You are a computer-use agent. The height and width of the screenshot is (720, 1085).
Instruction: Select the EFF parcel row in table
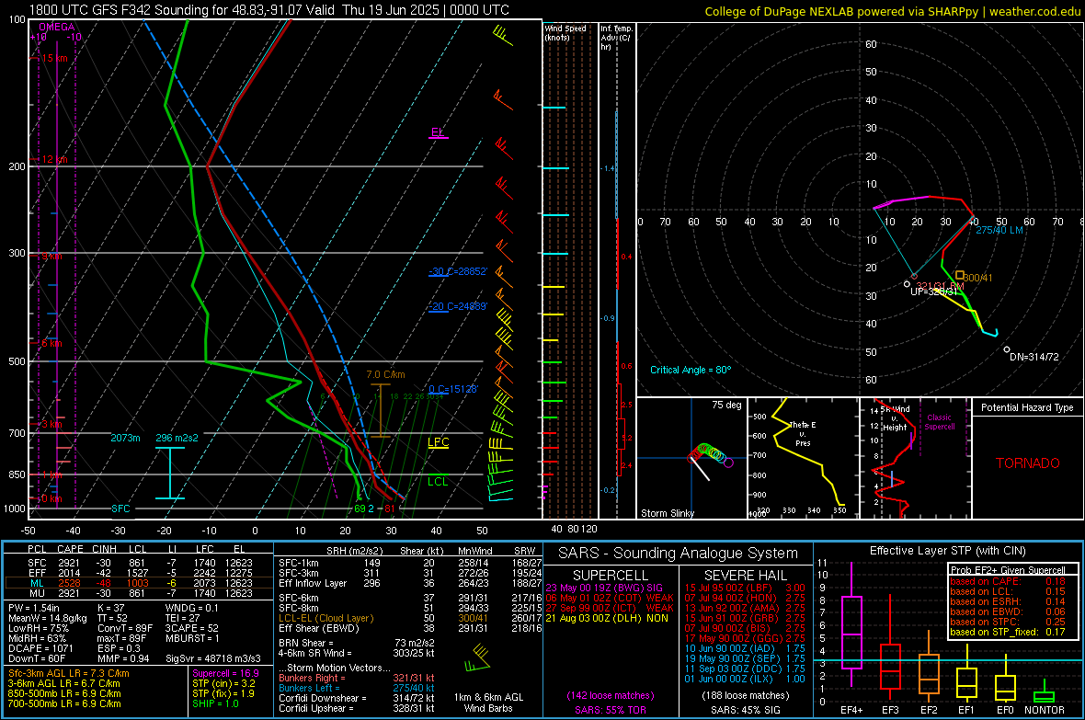[x=140, y=573]
